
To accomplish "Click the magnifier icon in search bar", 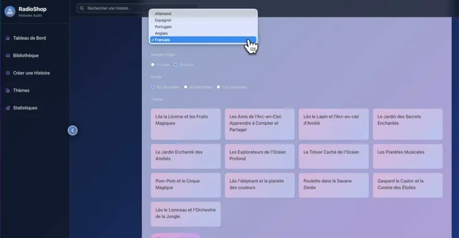I will (82, 8).
